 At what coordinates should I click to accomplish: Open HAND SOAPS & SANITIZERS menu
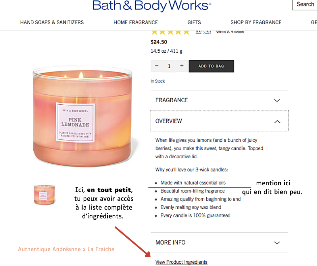tap(52, 22)
